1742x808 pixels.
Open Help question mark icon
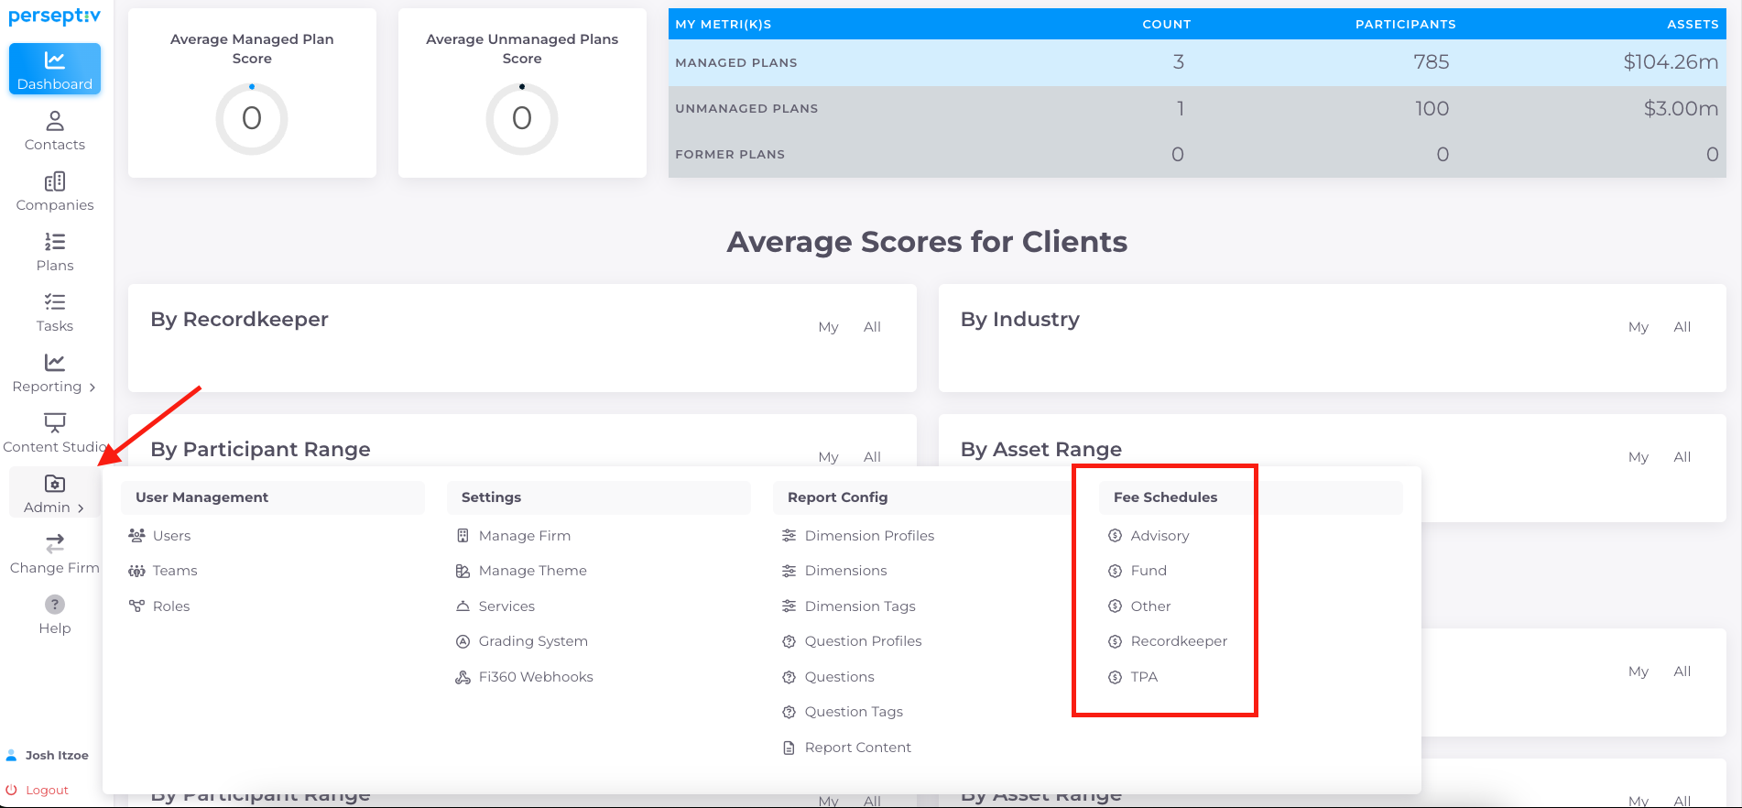point(55,605)
